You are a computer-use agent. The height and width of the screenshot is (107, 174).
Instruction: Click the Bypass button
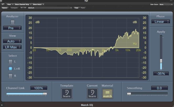(x=5, y=8)
